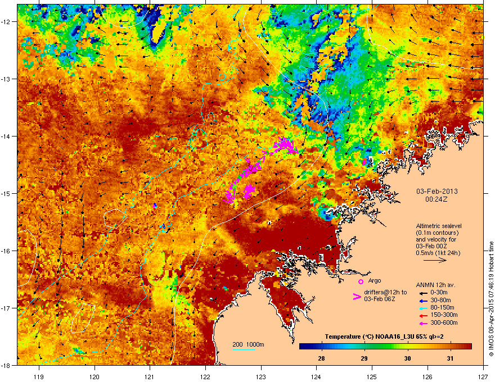
Task: Click the longitude axis label 120
Action: pyautogui.click(x=94, y=376)
